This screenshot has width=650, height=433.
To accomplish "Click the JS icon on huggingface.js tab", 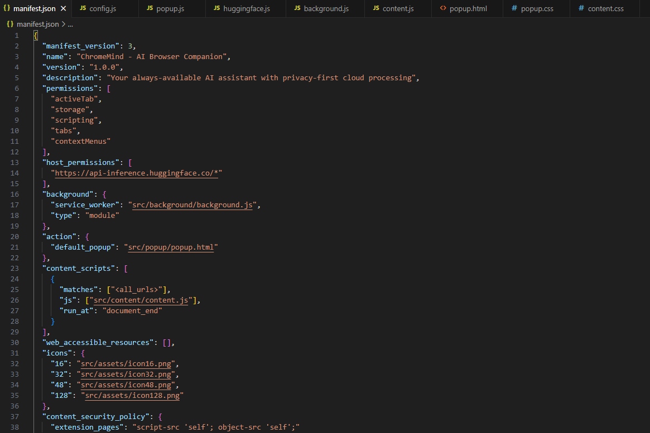I will (x=217, y=8).
